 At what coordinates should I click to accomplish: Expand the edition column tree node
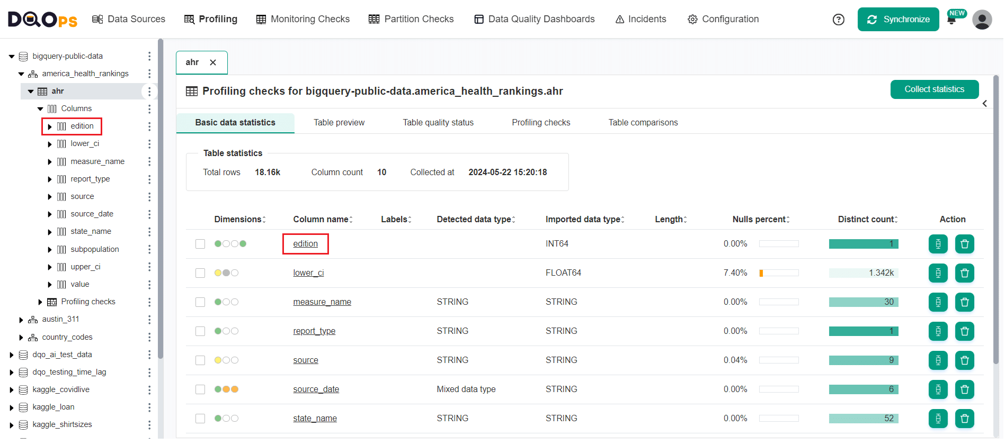[x=50, y=126]
